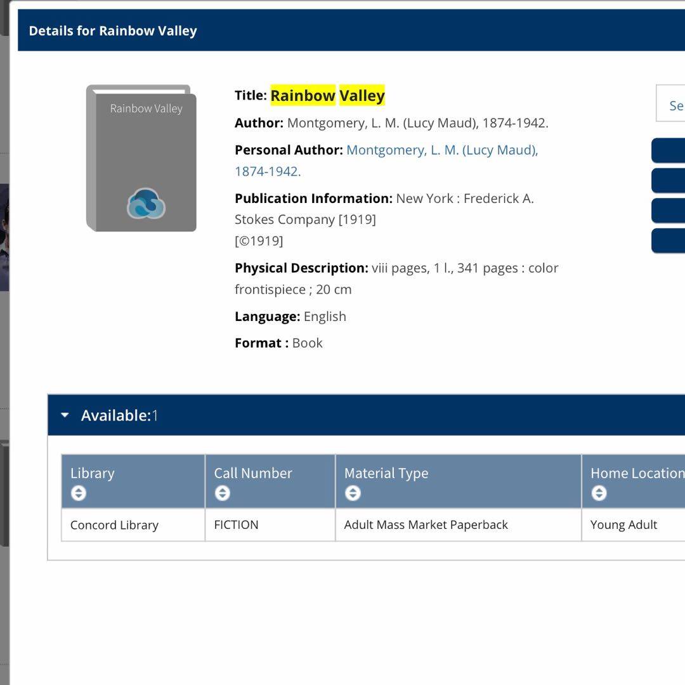Click the FICTION call number cell

coord(236,525)
